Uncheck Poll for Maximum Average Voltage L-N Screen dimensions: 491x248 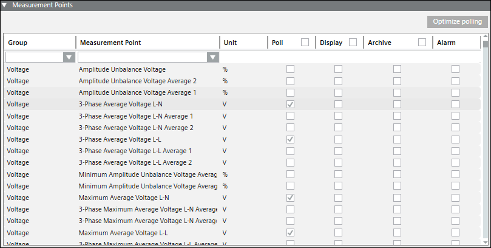point(290,198)
